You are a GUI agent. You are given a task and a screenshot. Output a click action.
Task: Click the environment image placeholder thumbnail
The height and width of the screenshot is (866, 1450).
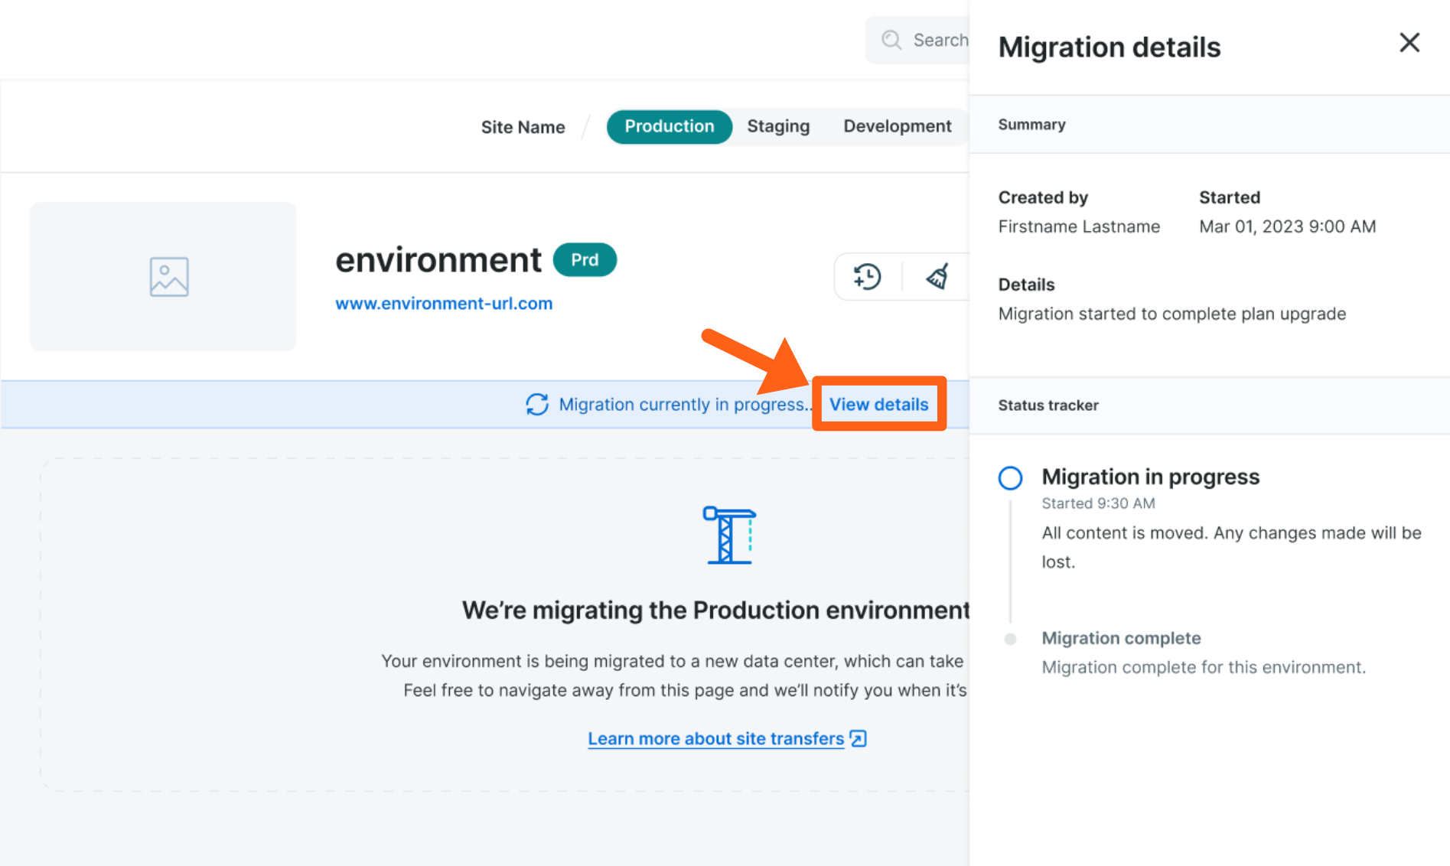click(x=164, y=277)
